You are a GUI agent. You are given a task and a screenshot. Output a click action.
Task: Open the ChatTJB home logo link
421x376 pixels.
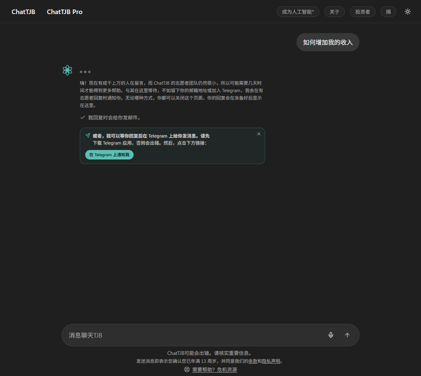click(x=23, y=12)
